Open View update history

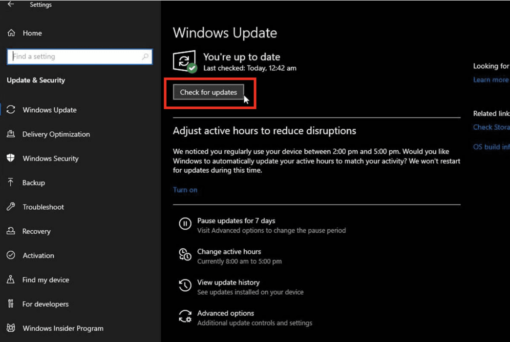pyautogui.click(x=228, y=282)
